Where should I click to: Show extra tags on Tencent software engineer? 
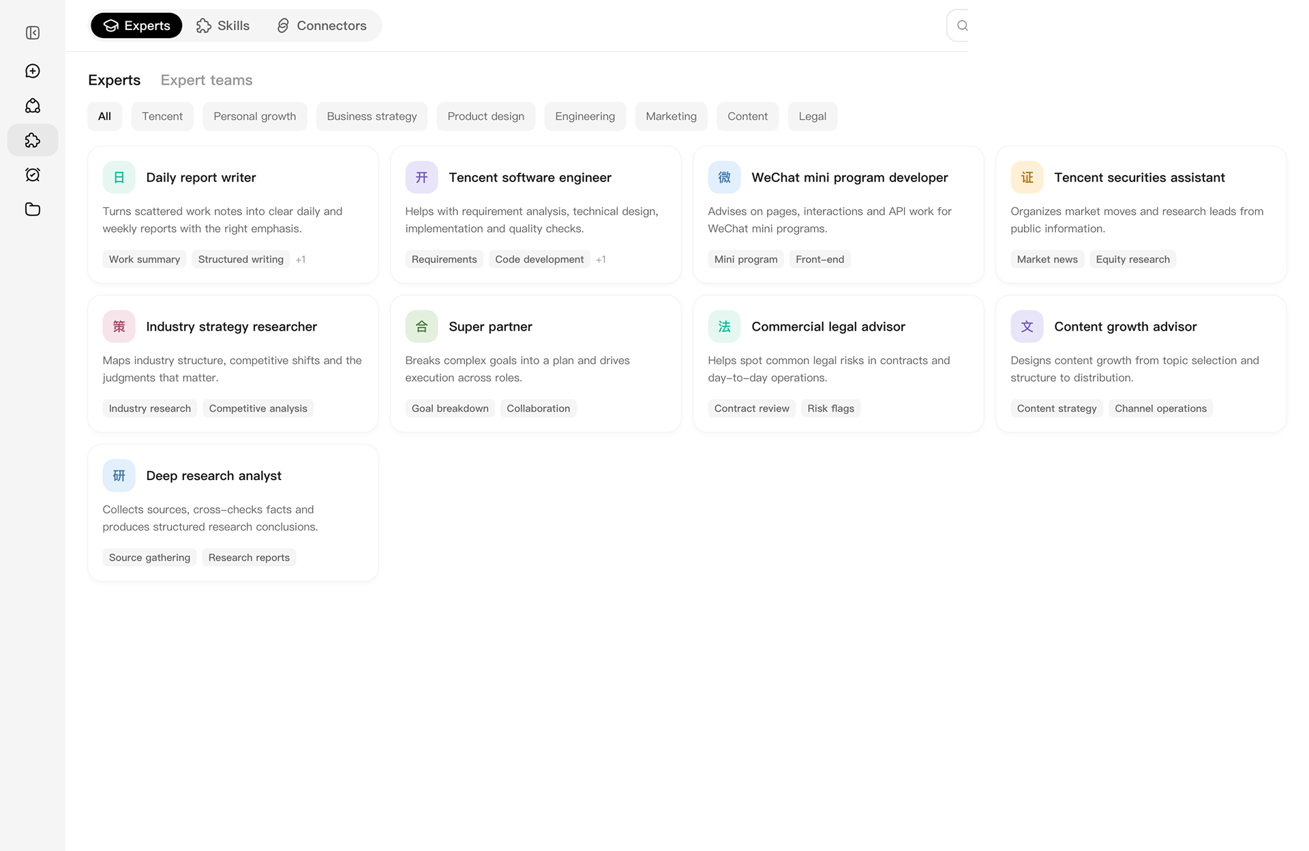[x=601, y=260]
